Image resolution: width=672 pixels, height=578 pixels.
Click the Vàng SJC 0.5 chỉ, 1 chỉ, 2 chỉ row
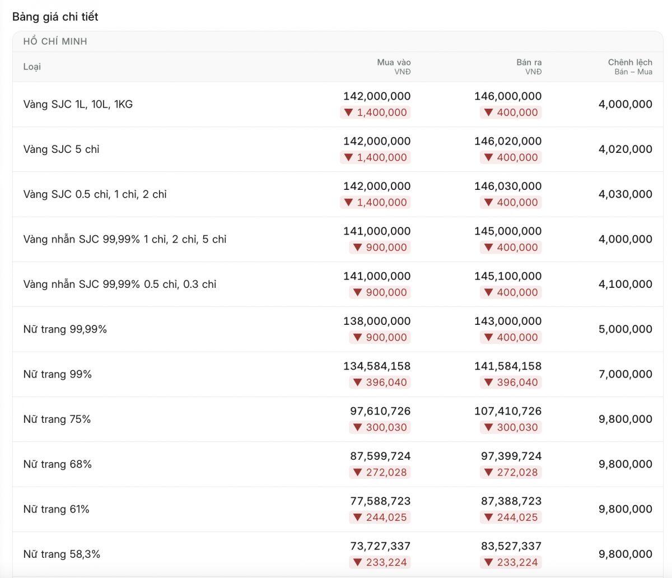tap(338, 194)
